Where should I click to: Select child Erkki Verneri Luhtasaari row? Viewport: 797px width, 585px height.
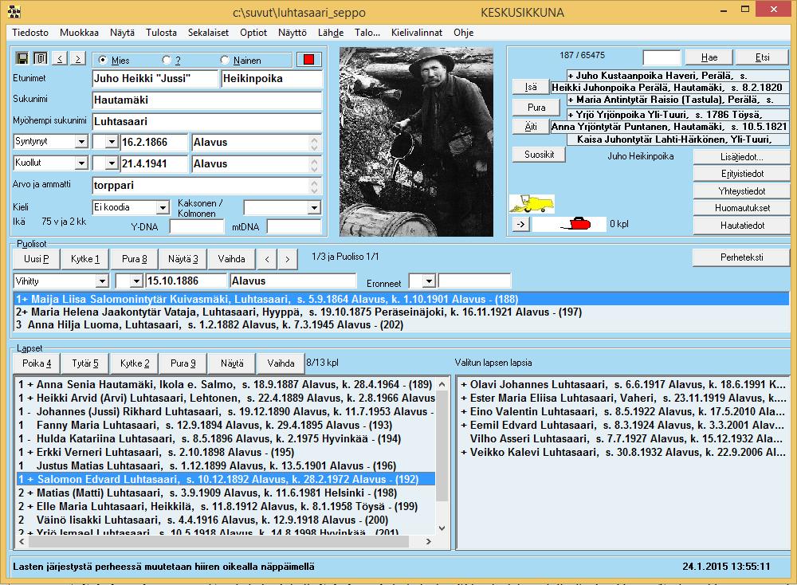pyautogui.click(x=226, y=453)
